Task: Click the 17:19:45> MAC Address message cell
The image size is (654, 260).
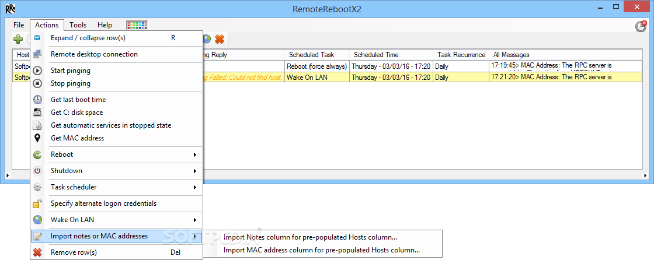Action: tap(565, 66)
